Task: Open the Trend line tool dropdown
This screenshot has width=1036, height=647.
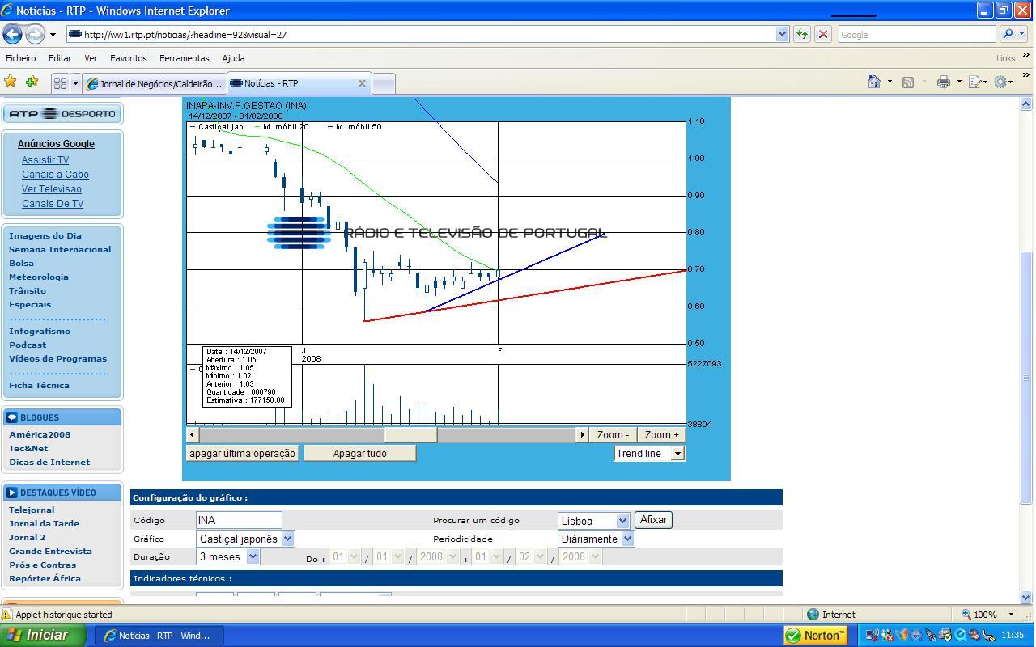Action: coord(678,454)
